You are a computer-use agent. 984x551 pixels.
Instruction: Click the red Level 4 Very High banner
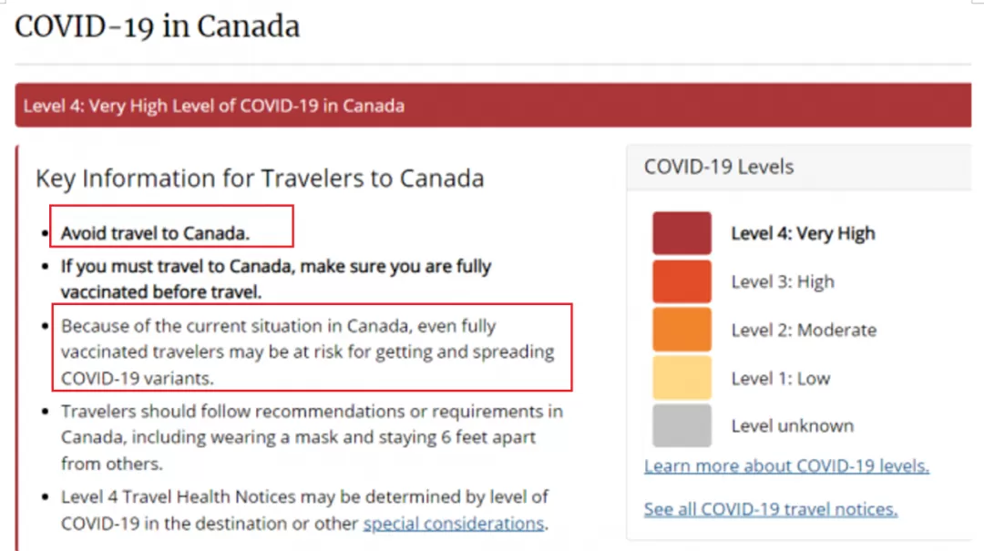(493, 106)
